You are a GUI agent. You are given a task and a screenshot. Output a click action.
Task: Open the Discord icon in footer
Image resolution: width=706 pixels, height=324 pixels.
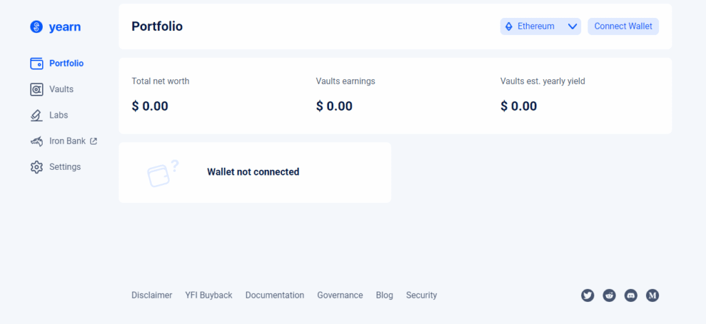(x=631, y=295)
